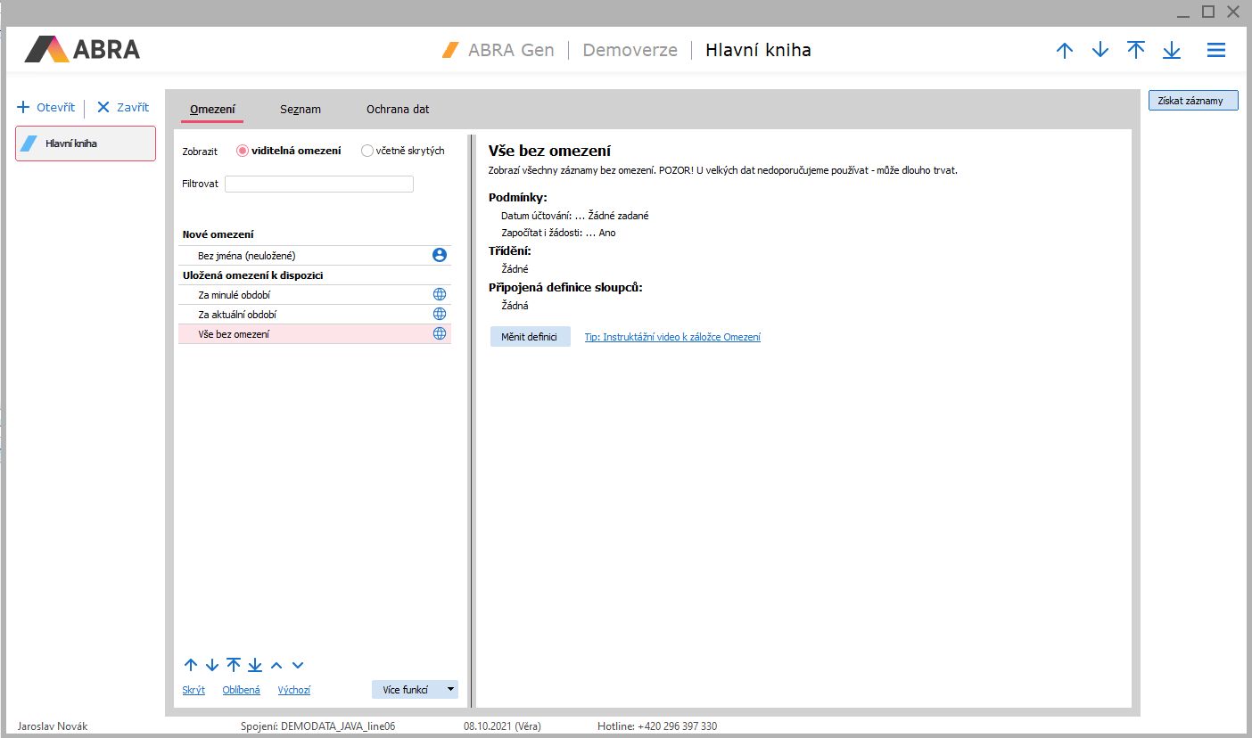Open the hamburger main menu
The image size is (1252, 738).
coord(1216,51)
